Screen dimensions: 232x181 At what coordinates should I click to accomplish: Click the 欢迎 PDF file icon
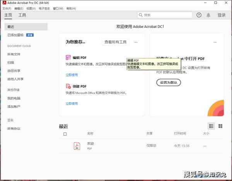click(x=77, y=146)
